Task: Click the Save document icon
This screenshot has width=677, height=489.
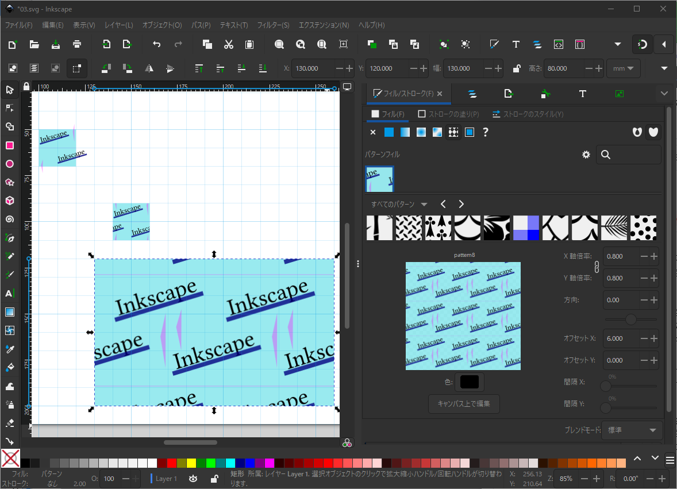Action: point(56,44)
